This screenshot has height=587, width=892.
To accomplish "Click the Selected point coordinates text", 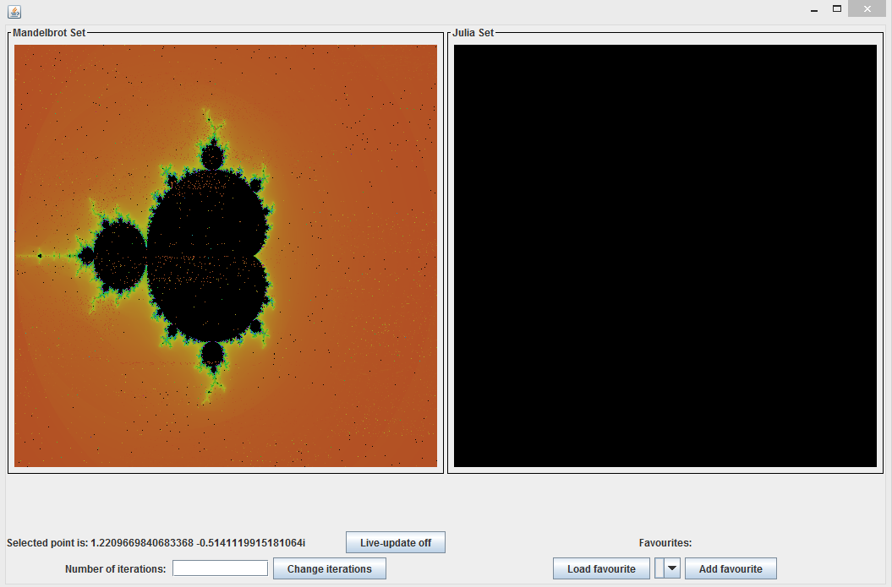I will (x=156, y=542).
